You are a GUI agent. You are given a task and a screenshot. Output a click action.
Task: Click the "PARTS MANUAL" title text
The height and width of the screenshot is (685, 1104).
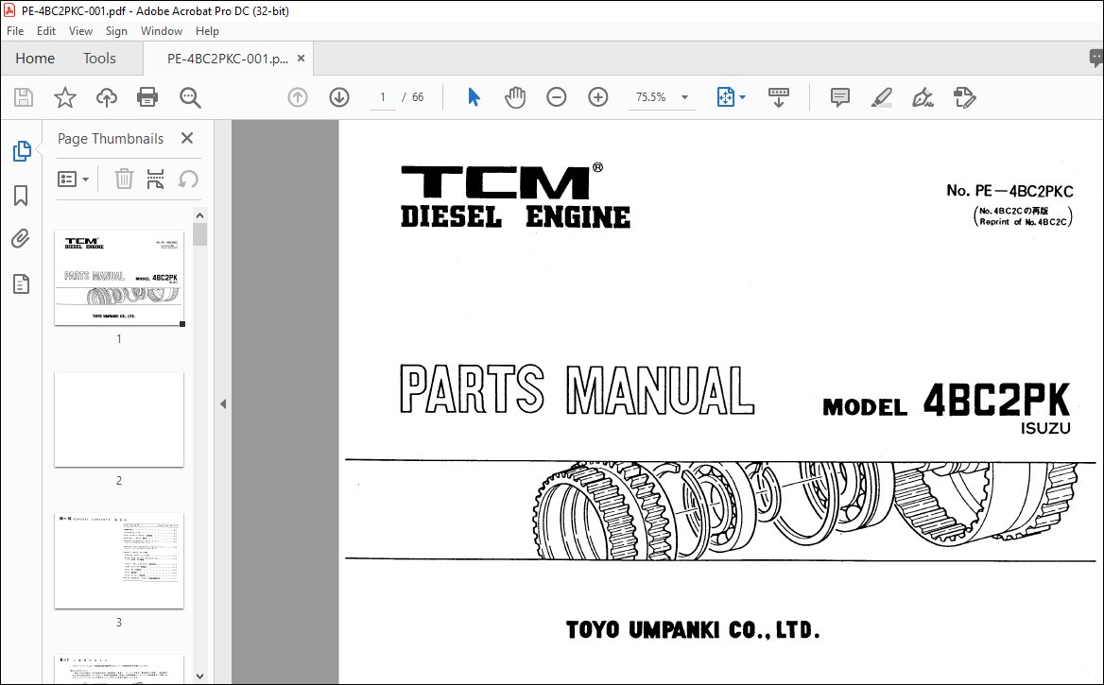(578, 389)
